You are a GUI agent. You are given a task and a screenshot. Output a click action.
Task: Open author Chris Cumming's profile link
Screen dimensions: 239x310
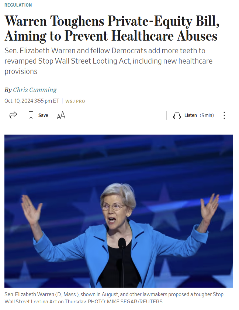[x=35, y=90]
